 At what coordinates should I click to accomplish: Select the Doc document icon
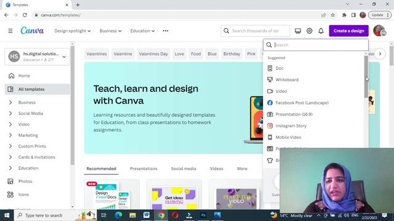tap(270, 68)
